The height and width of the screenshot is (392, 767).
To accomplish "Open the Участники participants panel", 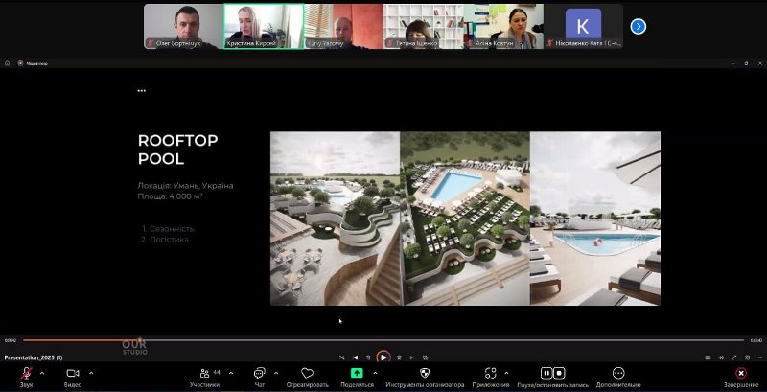I will (x=205, y=378).
